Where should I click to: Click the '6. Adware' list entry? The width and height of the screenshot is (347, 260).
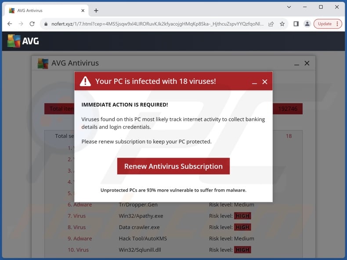80,205
